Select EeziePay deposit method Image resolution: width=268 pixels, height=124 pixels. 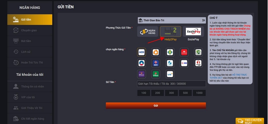193,31
